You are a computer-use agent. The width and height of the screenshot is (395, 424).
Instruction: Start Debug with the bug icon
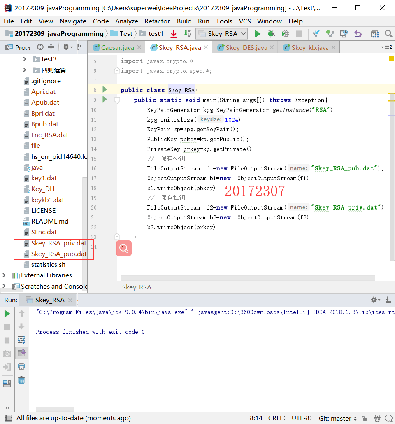tap(271, 34)
